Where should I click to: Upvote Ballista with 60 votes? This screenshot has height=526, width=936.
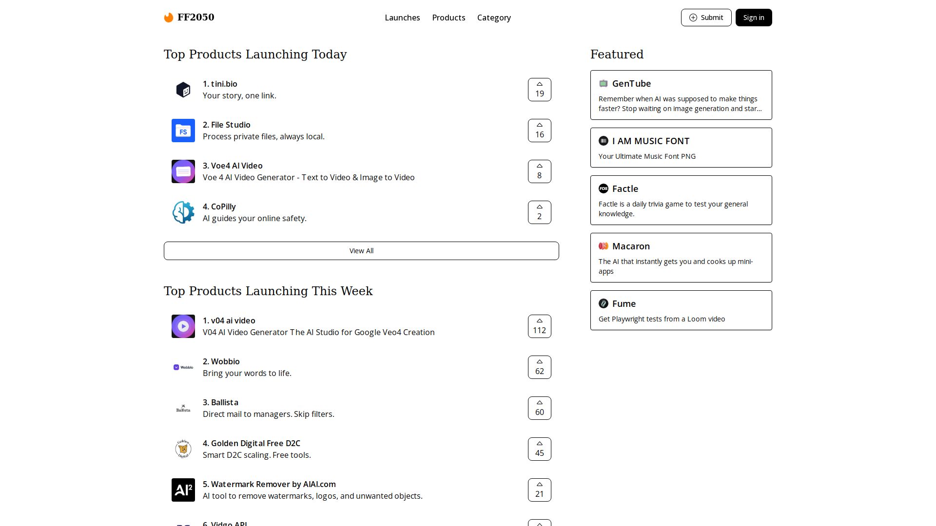point(539,408)
